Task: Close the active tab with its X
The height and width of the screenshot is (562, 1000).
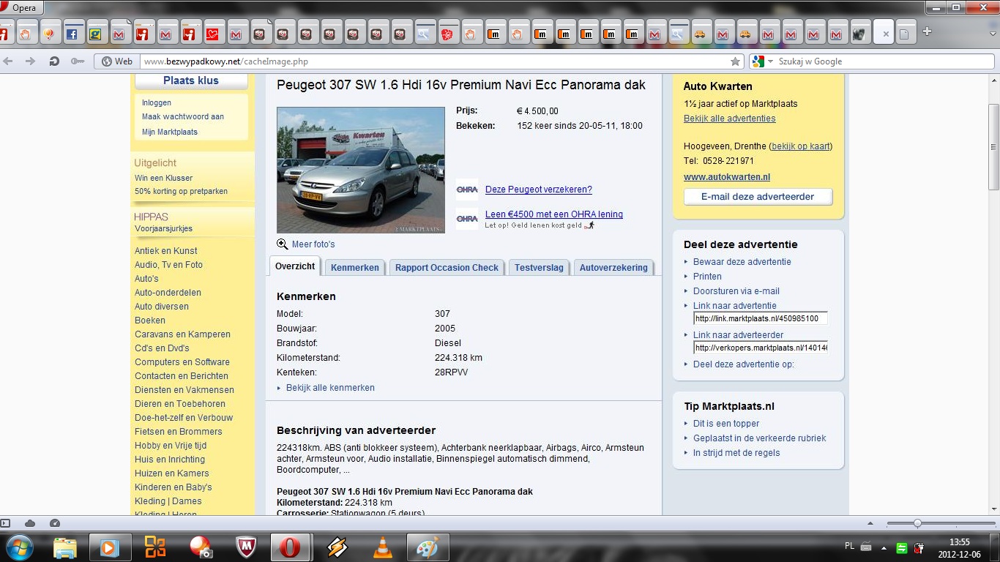Action: pos(885,34)
